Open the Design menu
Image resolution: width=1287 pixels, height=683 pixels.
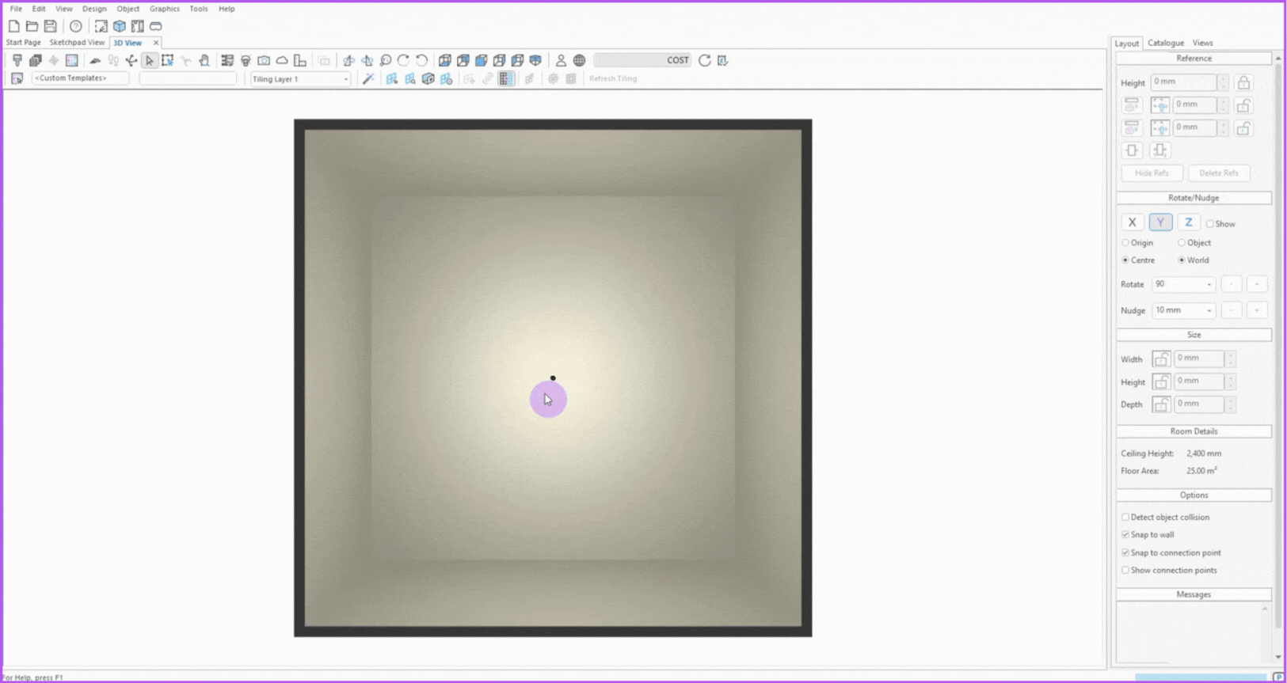coord(94,9)
